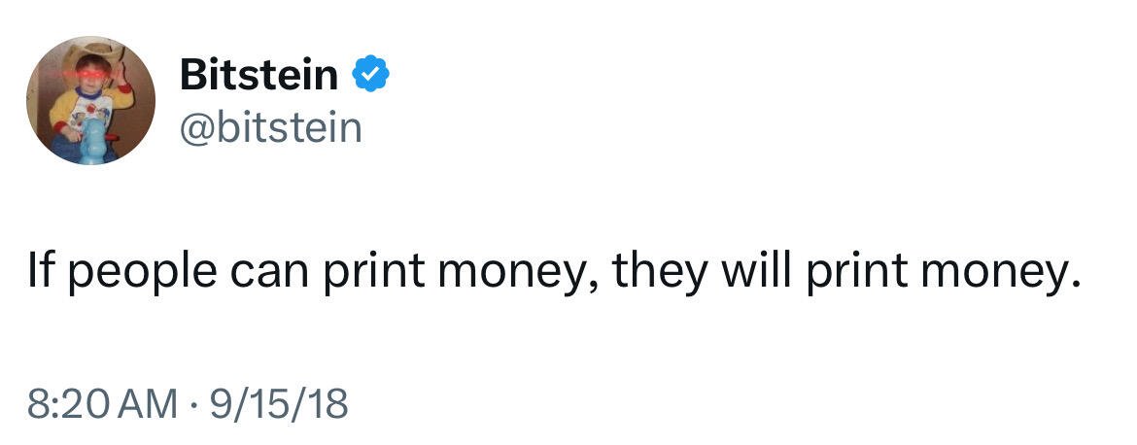Click the 9/15/18 date
Viewport: 1137px width, 445px height.
coord(279,404)
